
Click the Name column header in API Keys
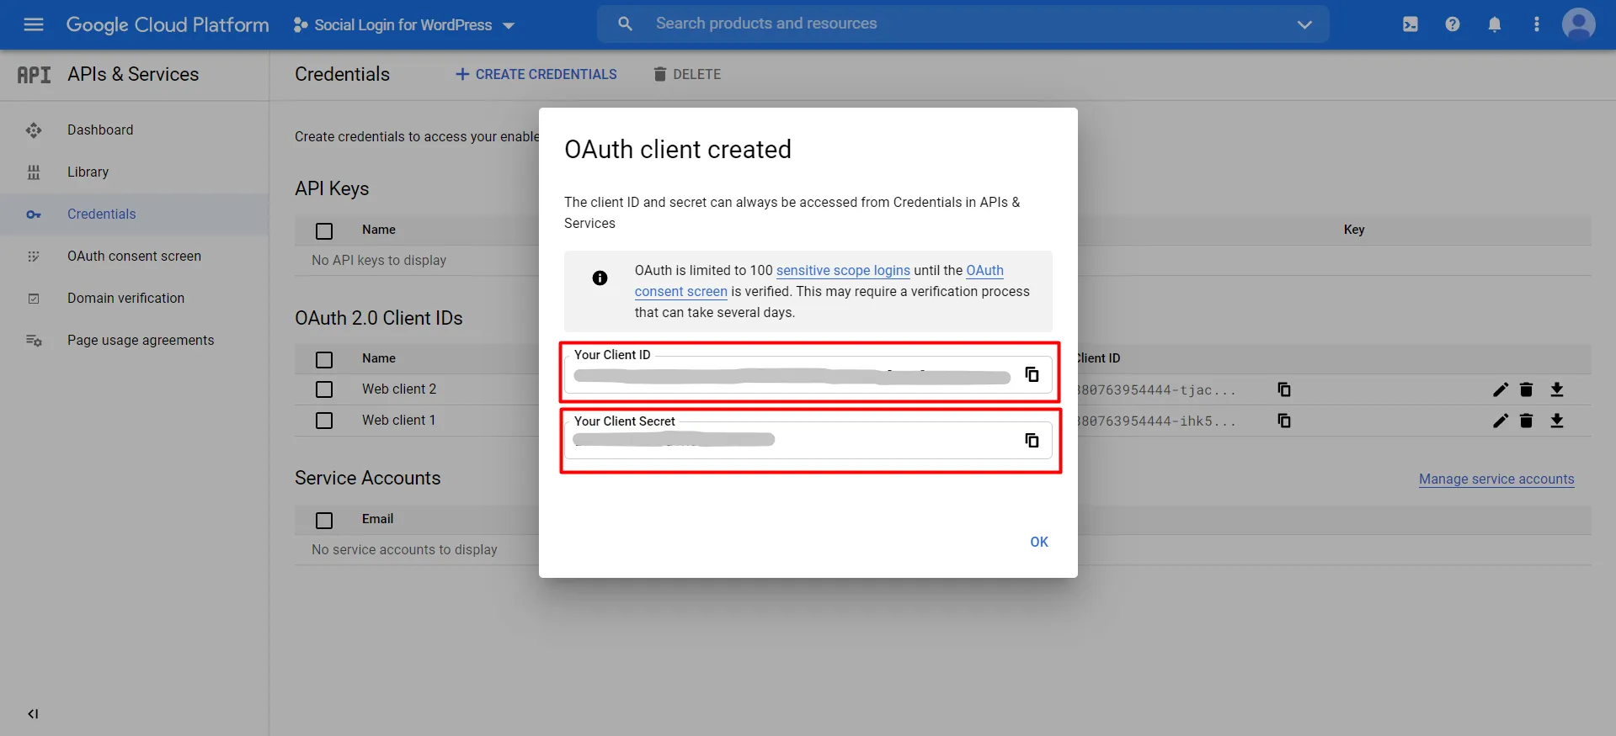coord(379,230)
